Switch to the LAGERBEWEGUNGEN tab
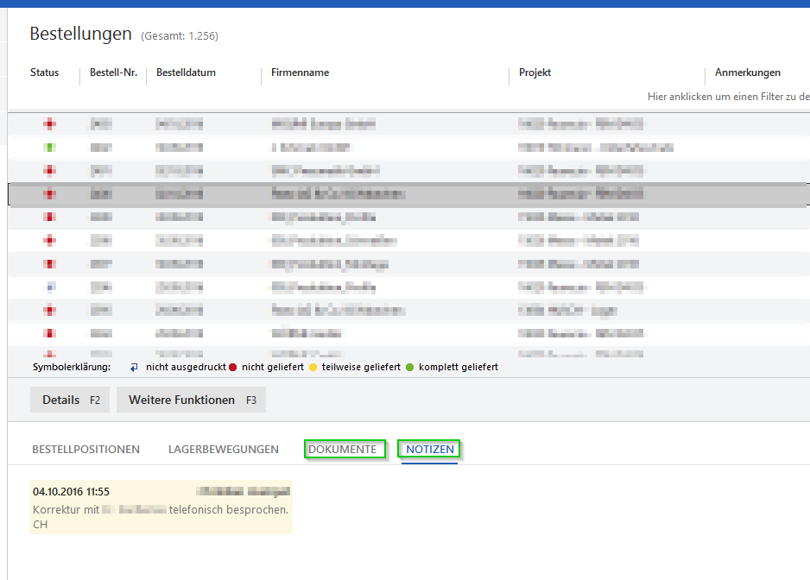This screenshot has width=810, height=580. click(x=223, y=450)
